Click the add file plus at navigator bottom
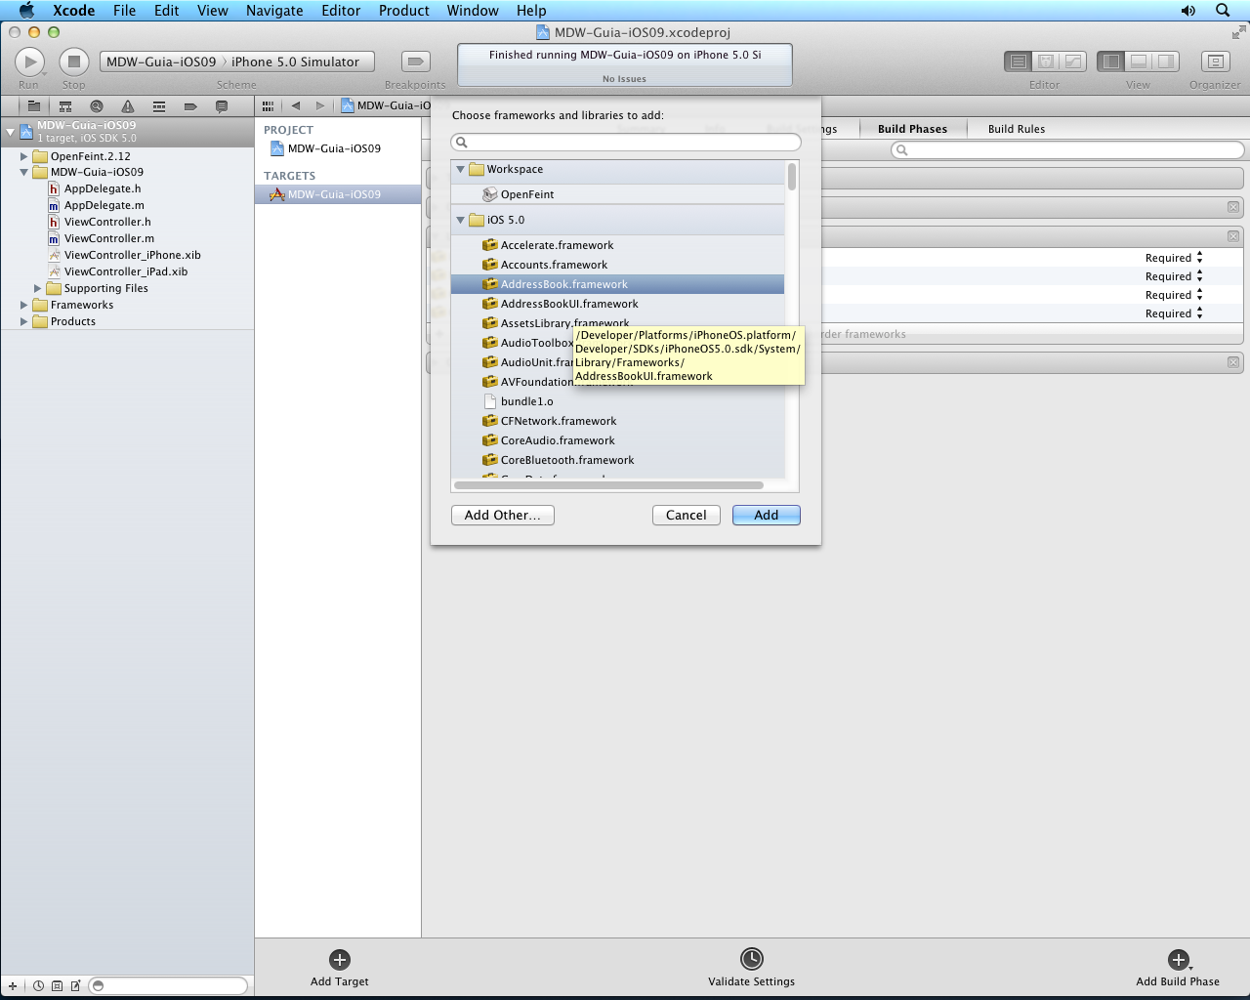The image size is (1250, 1000). point(13,985)
